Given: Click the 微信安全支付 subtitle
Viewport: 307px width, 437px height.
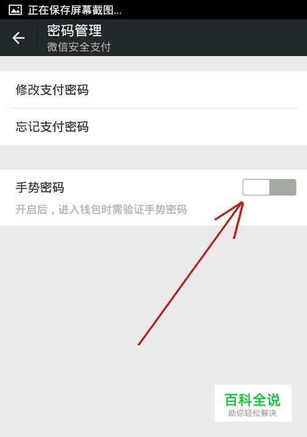Looking at the screenshot, I should tap(79, 47).
